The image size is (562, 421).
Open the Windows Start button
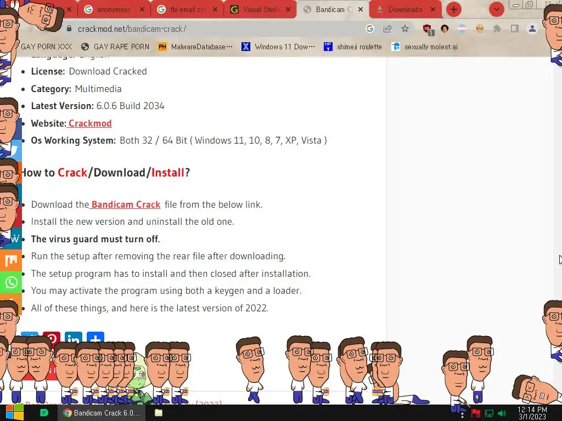coord(14,413)
